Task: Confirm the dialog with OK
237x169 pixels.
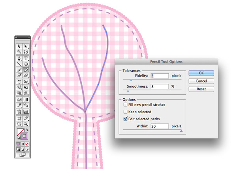Action: pyautogui.click(x=201, y=73)
